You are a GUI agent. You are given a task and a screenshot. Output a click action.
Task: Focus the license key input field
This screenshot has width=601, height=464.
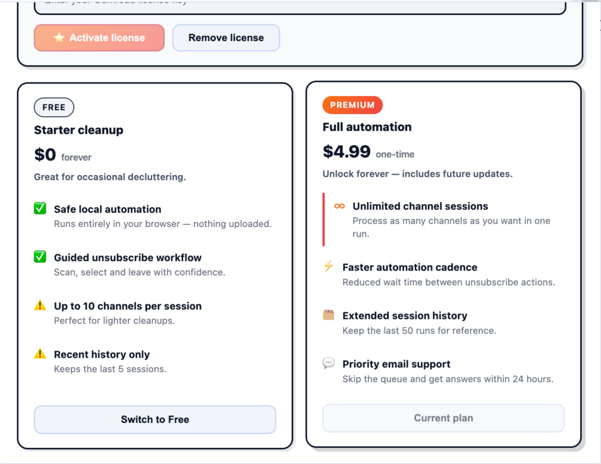tap(299, 6)
